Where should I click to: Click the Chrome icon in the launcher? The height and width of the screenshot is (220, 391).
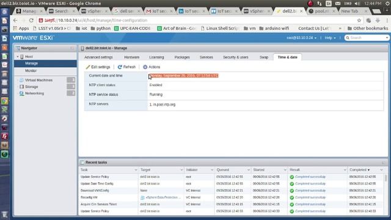coord(4,101)
